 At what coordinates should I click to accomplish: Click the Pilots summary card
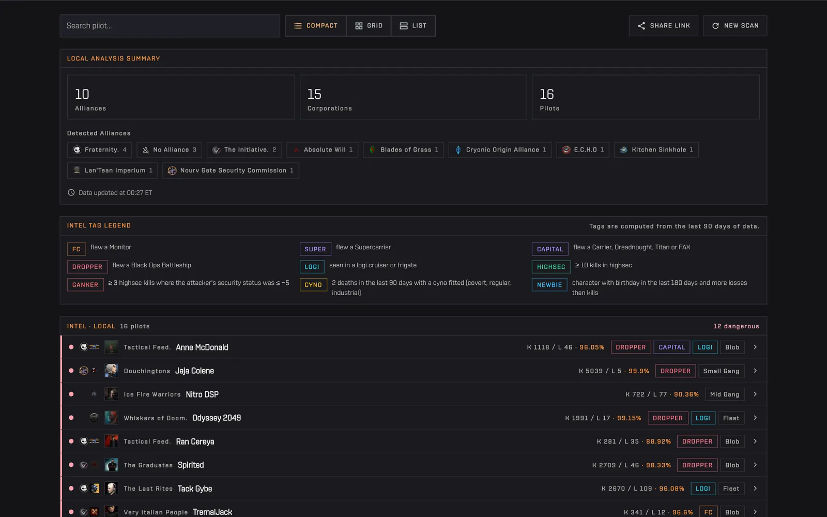[x=646, y=97]
